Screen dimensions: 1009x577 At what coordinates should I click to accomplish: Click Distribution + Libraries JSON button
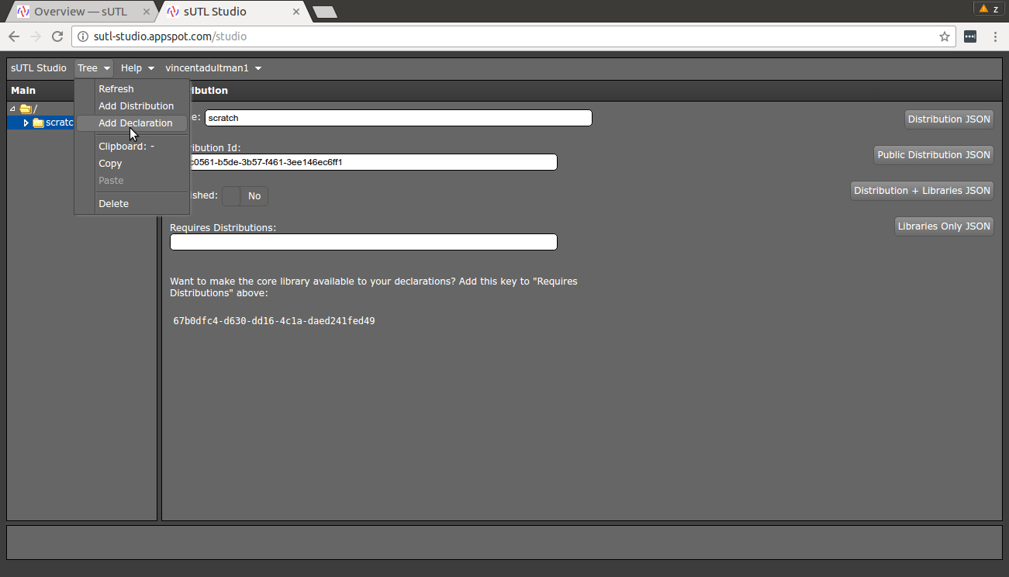tap(922, 191)
